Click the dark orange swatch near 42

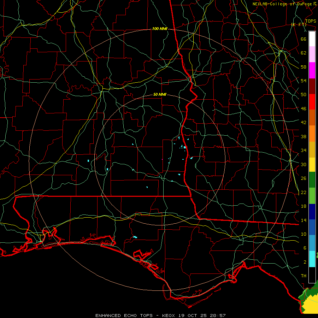point(312,118)
